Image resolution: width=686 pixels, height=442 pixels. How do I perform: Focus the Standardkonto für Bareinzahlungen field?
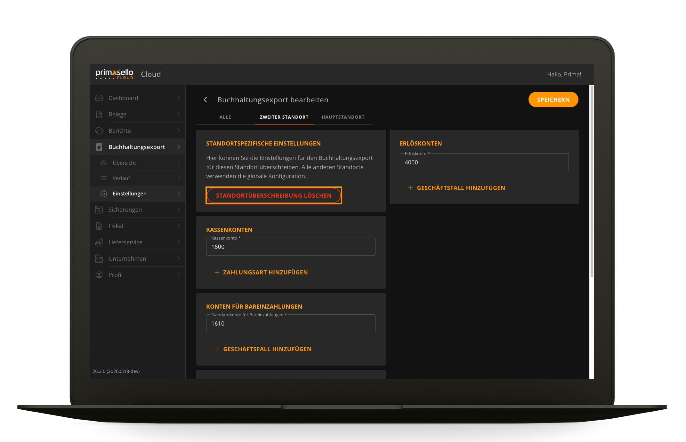click(x=291, y=324)
